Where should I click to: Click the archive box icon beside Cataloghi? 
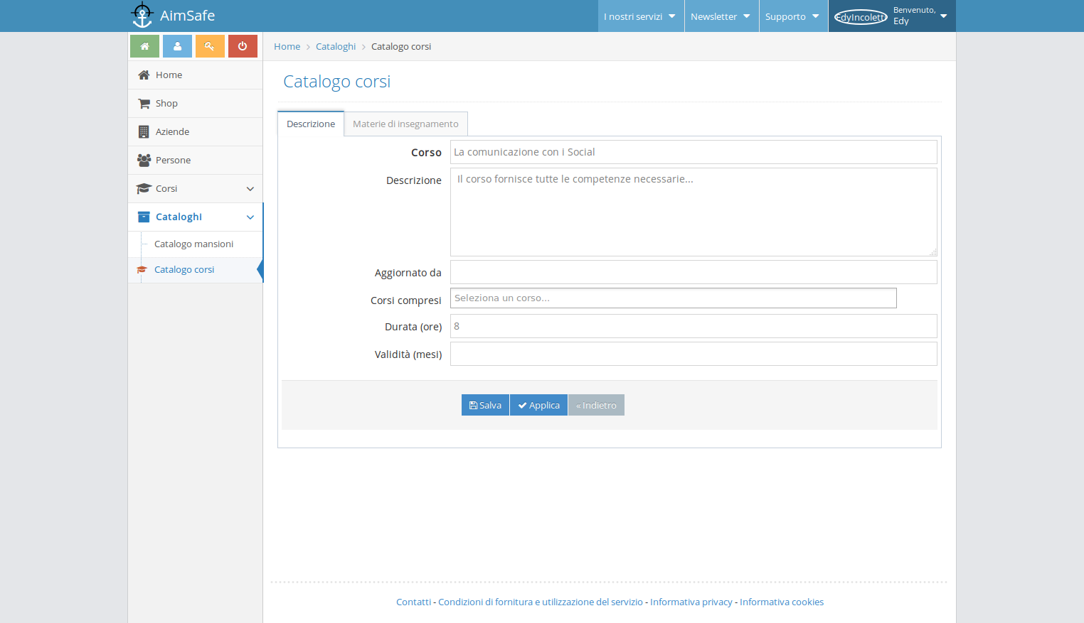click(x=144, y=217)
